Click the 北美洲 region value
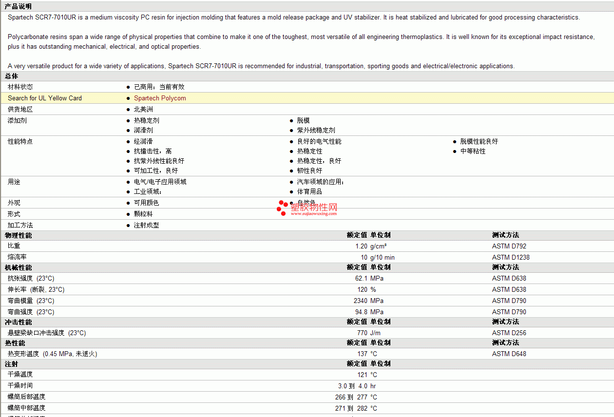This screenshot has height=417, width=614. click(143, 109)
